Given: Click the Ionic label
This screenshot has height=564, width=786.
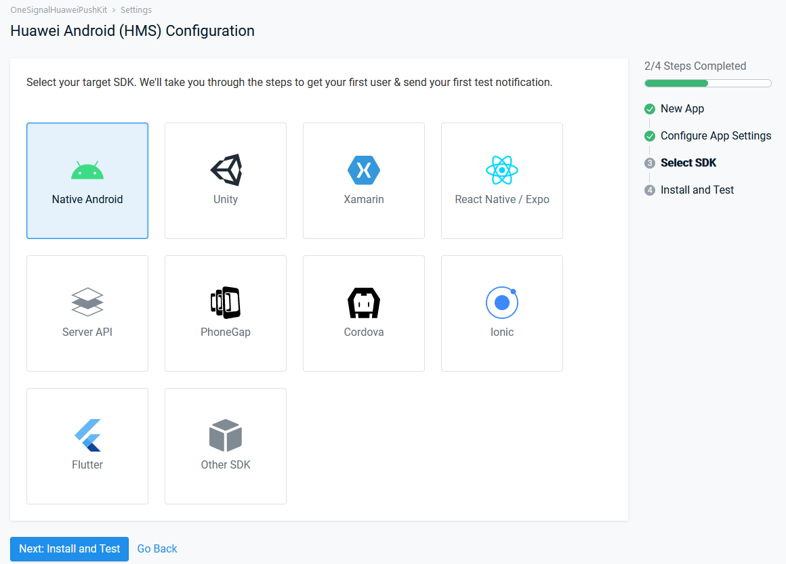Looking at the screenshot, I should 502,332.
